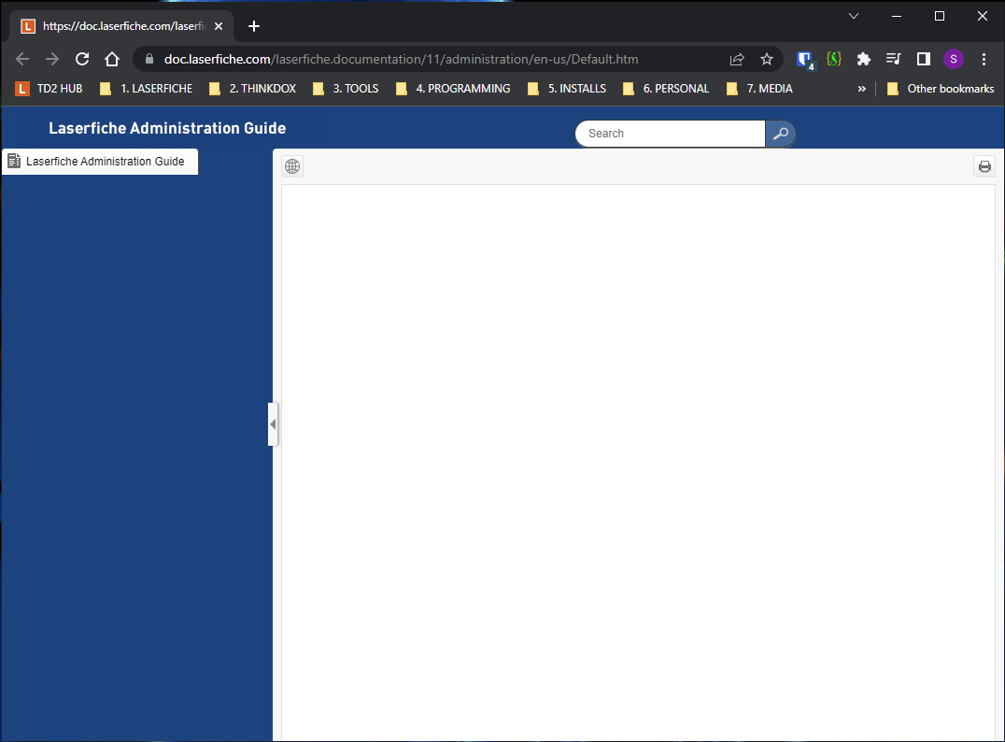Open Chrome three-dot menu
1005x742 pixels.
984,59
